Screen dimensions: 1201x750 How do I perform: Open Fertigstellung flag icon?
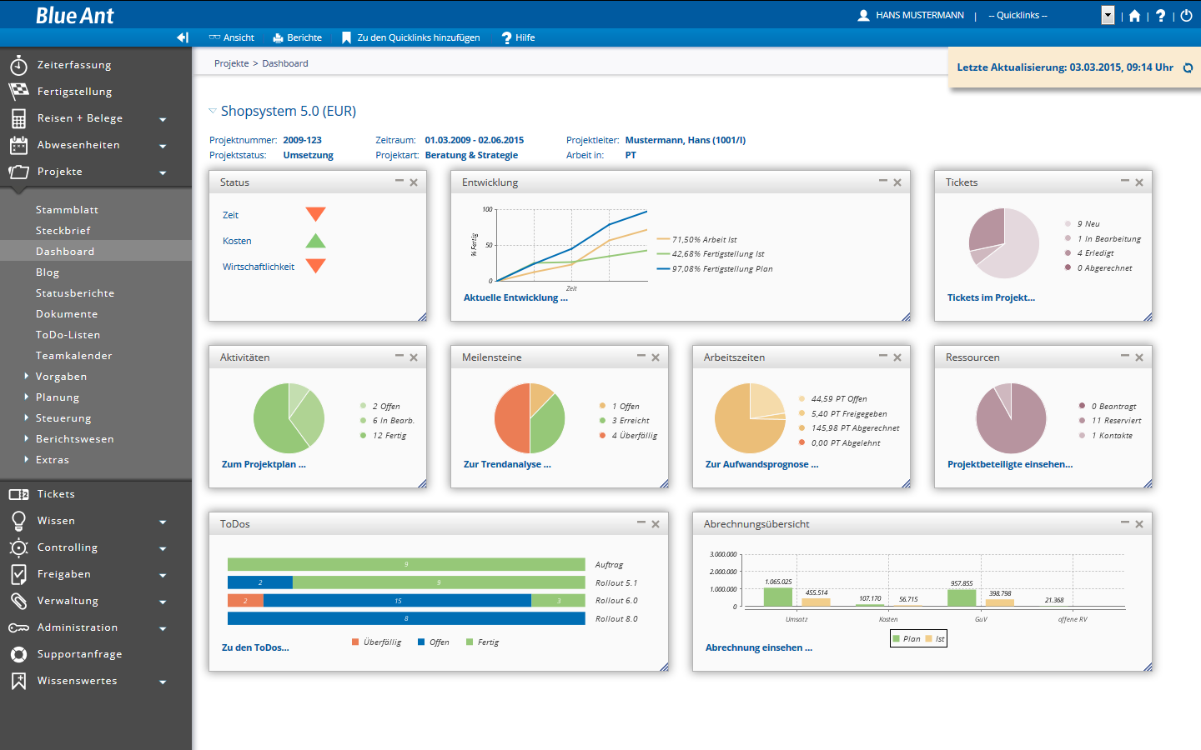coord(18,92)
